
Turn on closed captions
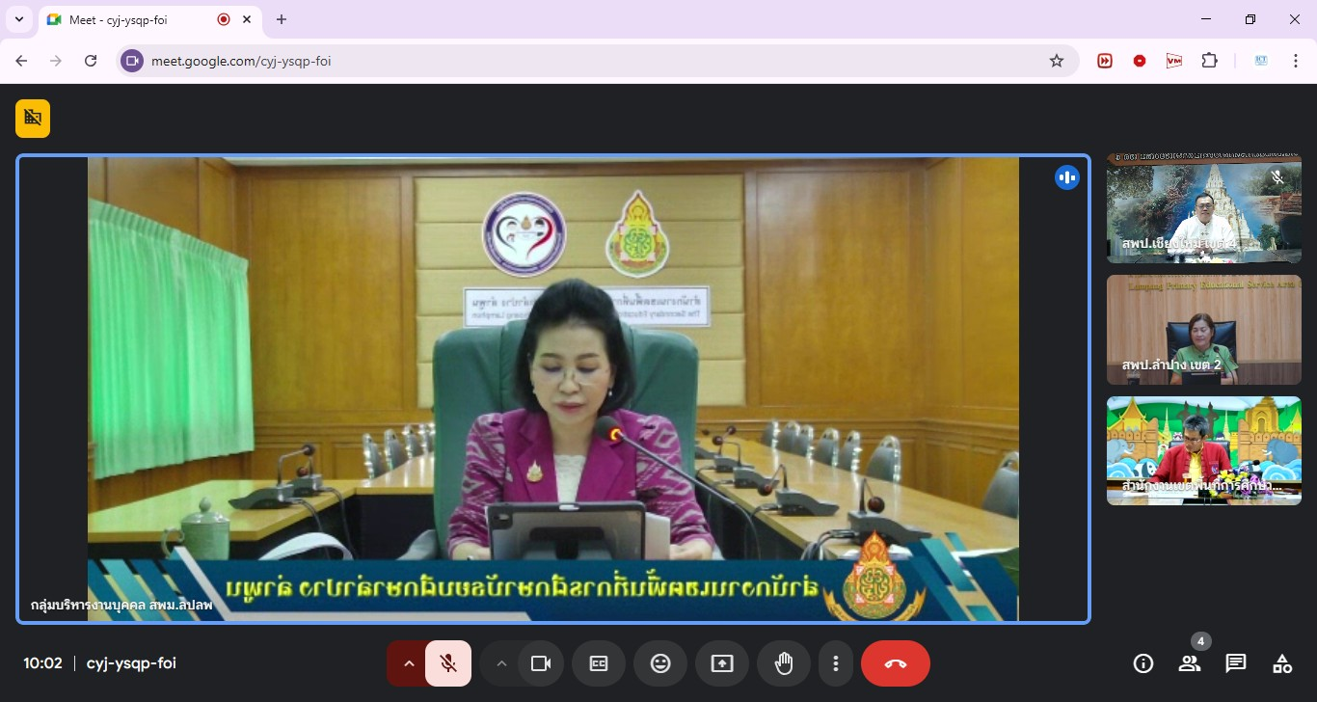point(599,663)
